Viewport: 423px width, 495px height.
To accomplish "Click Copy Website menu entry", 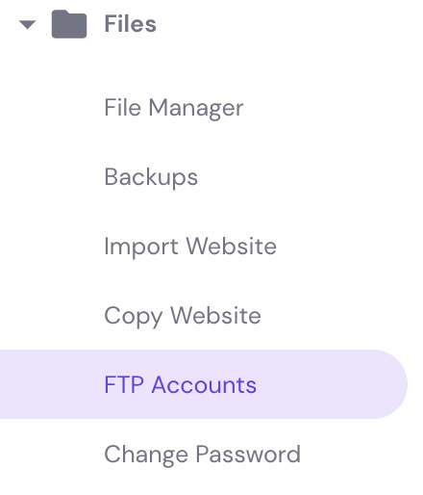I will [x=183, y=316].
